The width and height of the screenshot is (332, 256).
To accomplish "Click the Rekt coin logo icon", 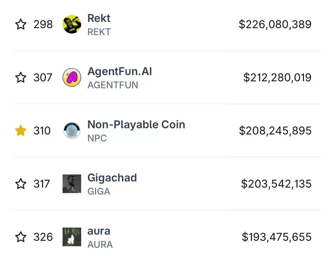I will pyautogui.click(x=72, y=24).
